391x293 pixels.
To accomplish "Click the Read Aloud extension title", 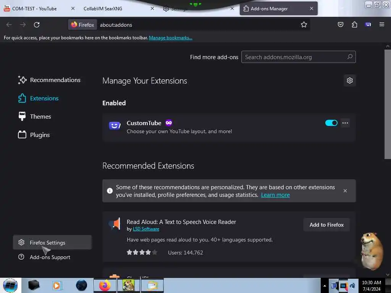I will (x=181, y=222).
